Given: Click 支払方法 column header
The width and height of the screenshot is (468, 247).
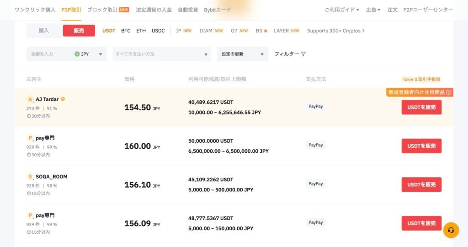Looking at the screenshot, I should pyautogui.click(x=316, y=79).
